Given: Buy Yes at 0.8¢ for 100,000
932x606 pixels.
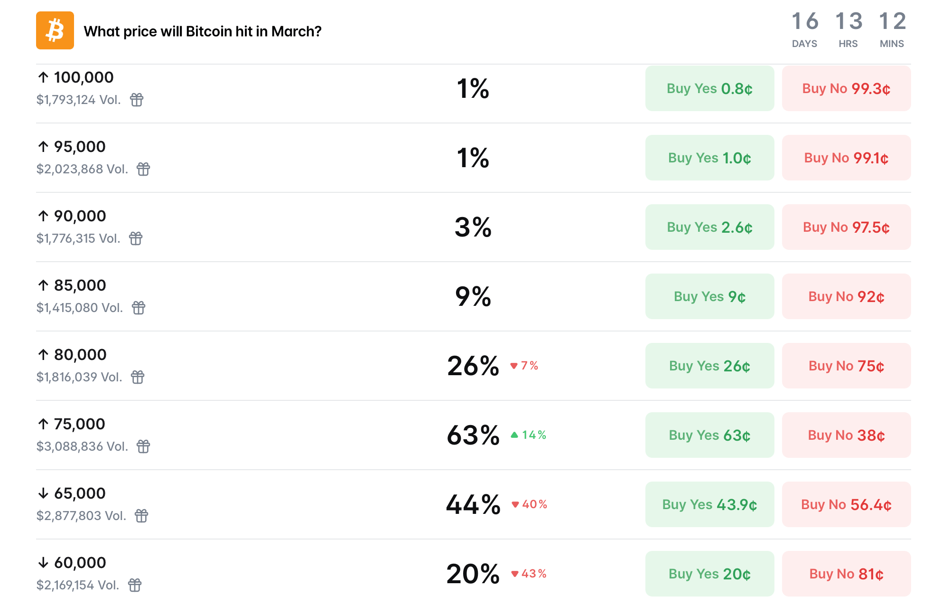Looking at the screenshot, I should [x=709, y=88].
